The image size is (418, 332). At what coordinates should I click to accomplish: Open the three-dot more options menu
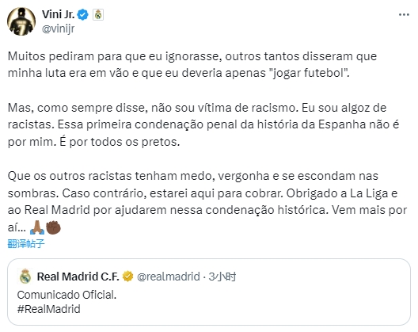[x=404, y=15]
